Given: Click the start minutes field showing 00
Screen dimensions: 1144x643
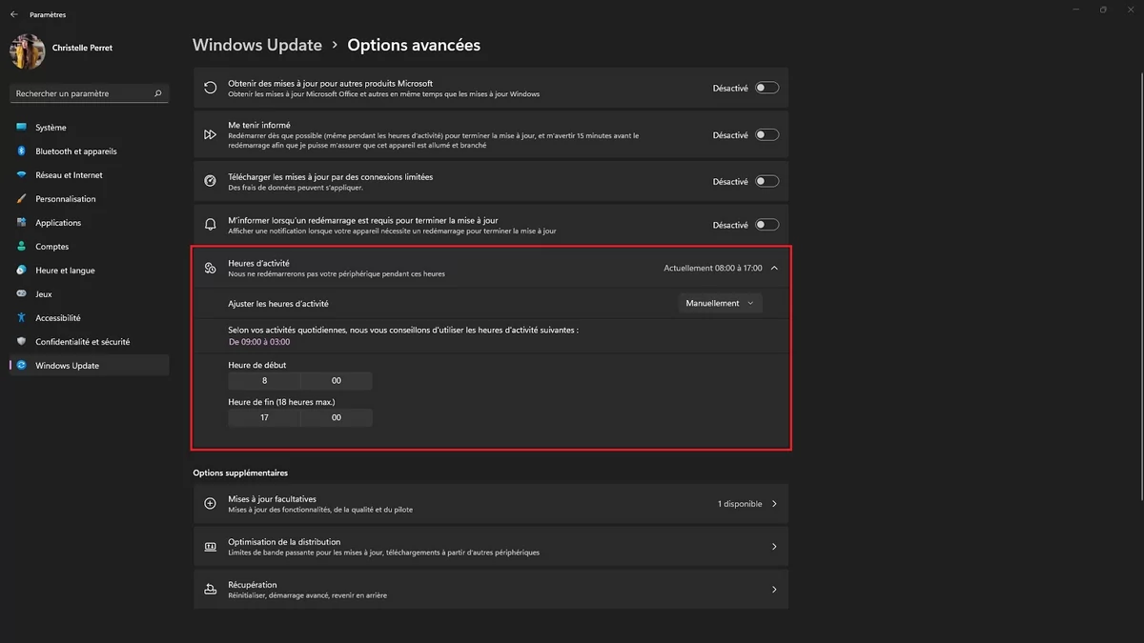Looking at the screenshot, I should coord(337,380).
